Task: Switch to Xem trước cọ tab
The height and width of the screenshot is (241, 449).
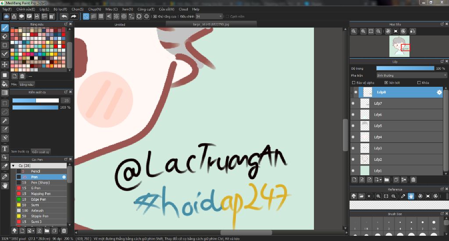Action: coord(20,152)
